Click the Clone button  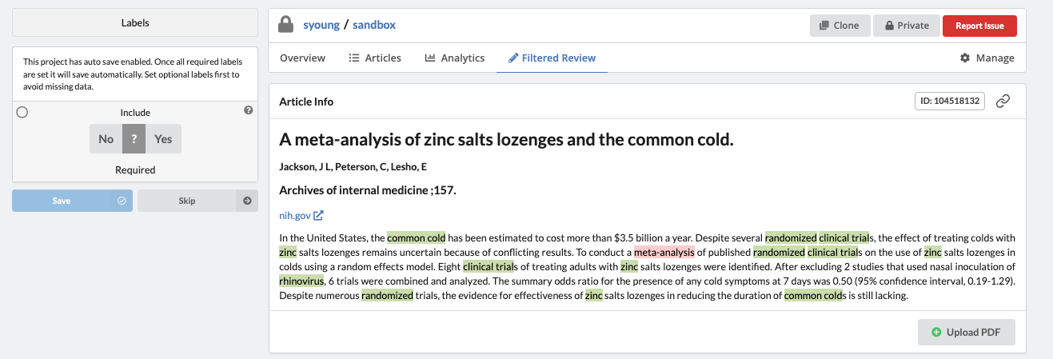coord(839,26)
